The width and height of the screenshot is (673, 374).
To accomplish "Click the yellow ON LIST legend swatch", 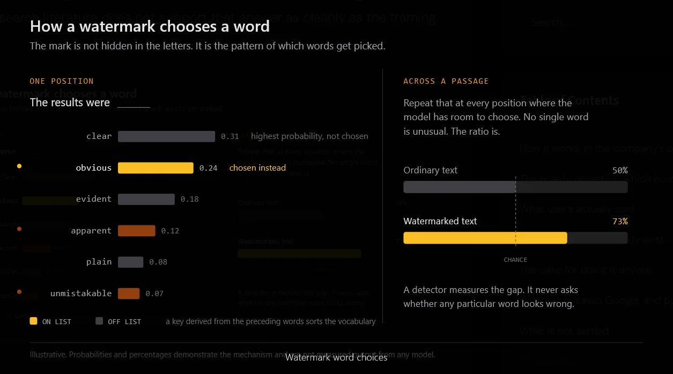I will 34,321.
